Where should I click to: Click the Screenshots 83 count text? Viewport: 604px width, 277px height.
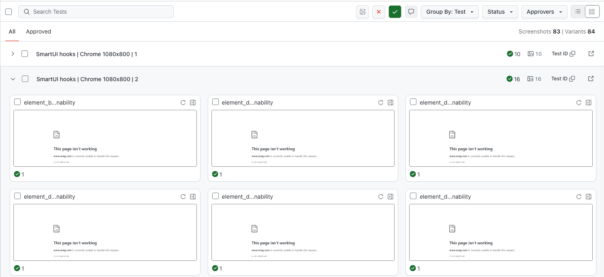pos(539,31)
